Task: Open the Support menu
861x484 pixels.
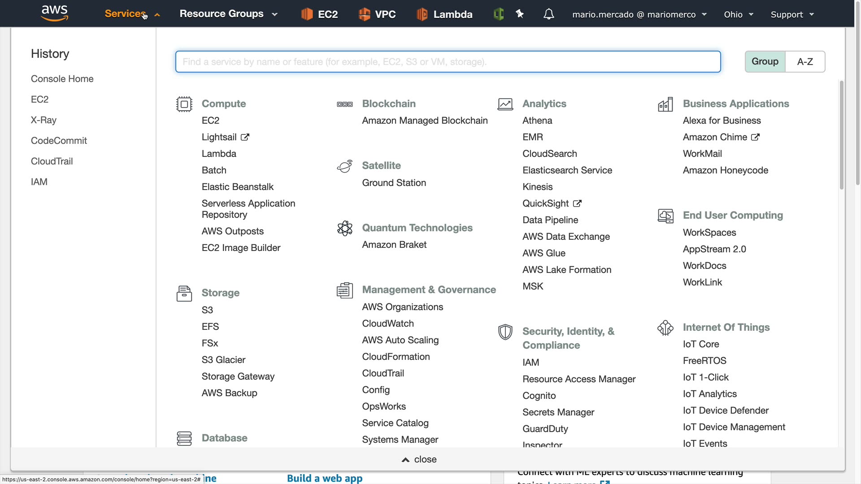Action: pos(792,14)
